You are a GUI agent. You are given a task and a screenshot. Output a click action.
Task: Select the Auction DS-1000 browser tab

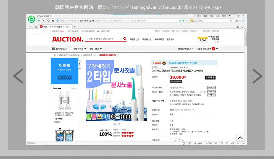pos(55,27)
